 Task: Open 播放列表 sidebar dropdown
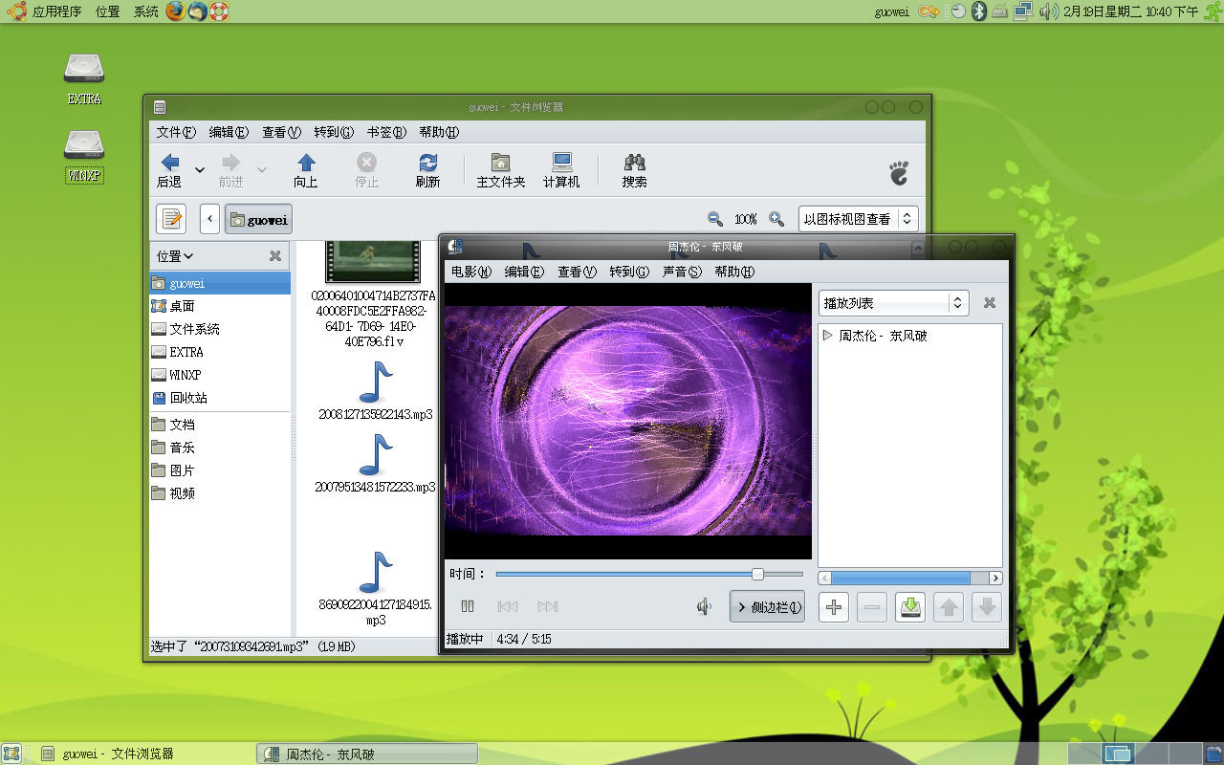coord(894,303)
